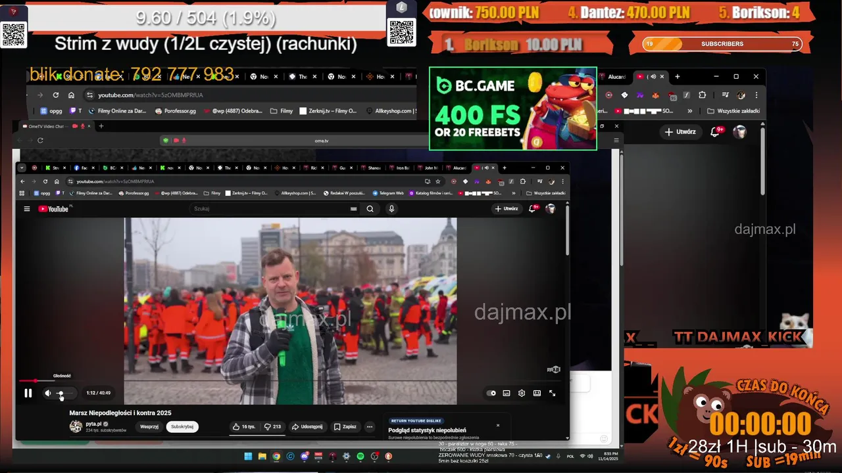Open notifications bell in background YouTube window

pos(716,131)
